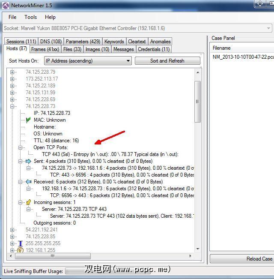Switch to the Files (33) tab

pos(72,49)
